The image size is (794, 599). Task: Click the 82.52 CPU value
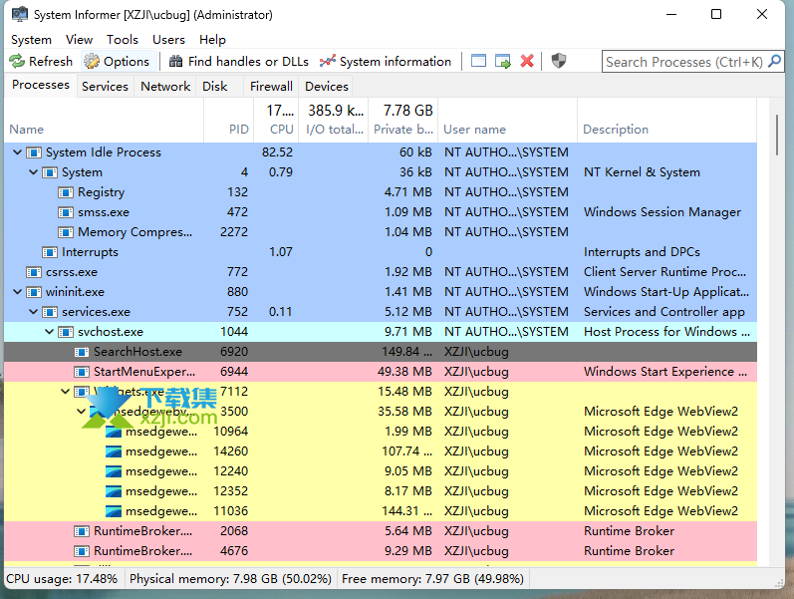tap(277, 152)
